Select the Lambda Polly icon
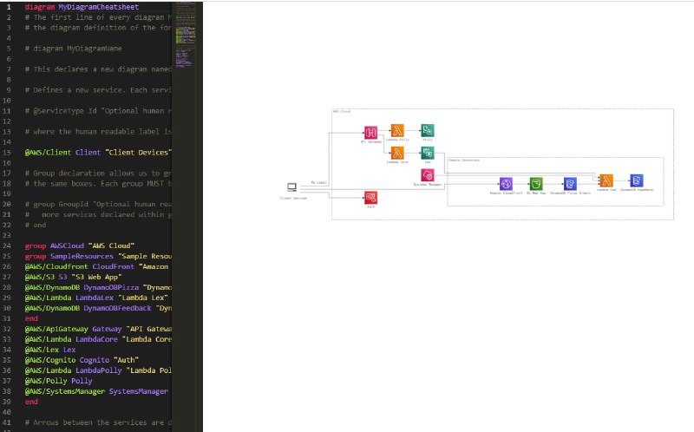This screenshot has width=694, height=432. click(x=397, y=131)
